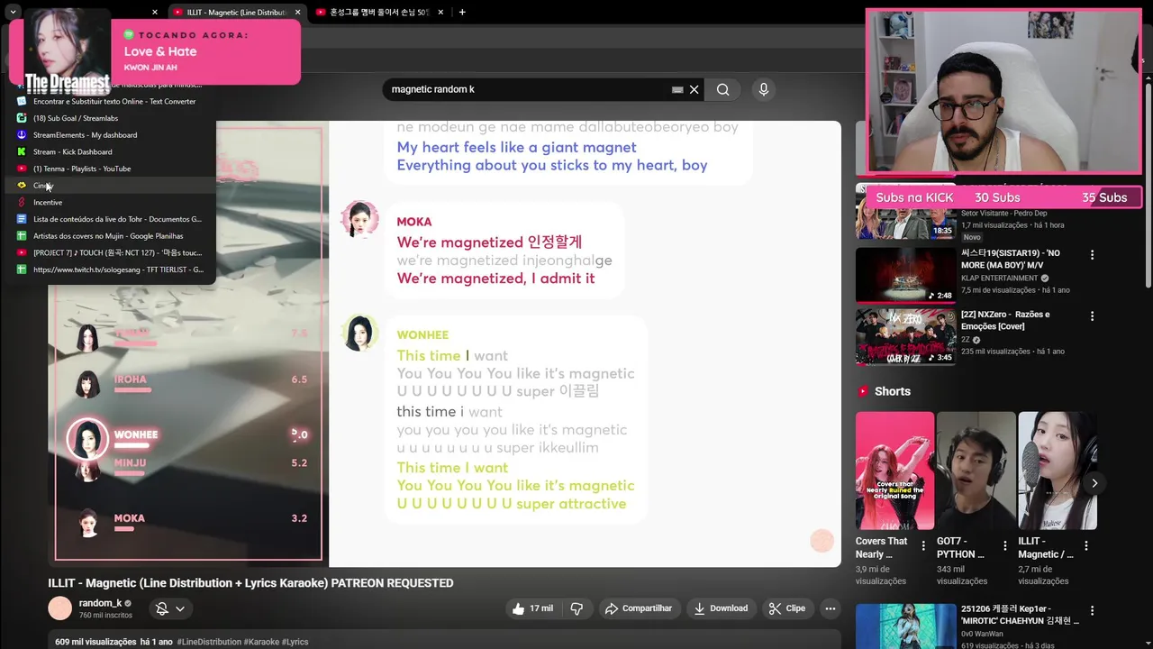The image size is (1153, 649).
Task: Click the Download button
Action: (x=721, y=608)
